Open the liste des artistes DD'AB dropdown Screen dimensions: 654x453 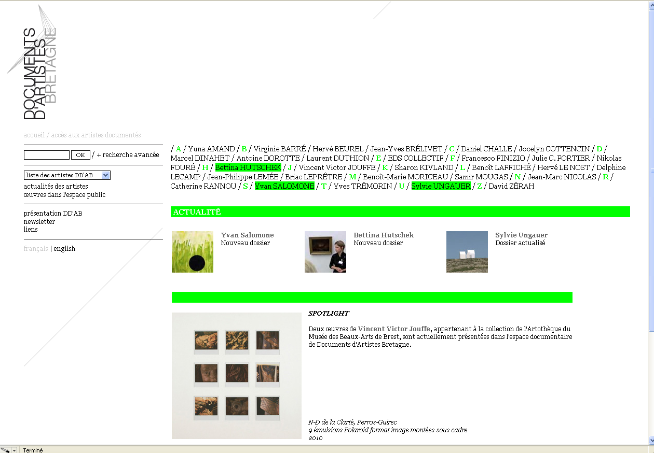[x=67, y=175]
